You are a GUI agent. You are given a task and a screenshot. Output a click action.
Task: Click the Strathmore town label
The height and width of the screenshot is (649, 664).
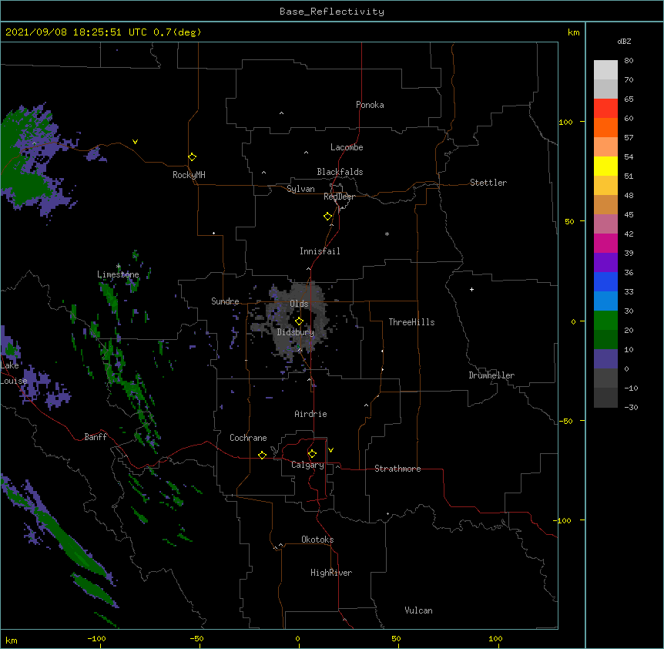pos(397,469)
